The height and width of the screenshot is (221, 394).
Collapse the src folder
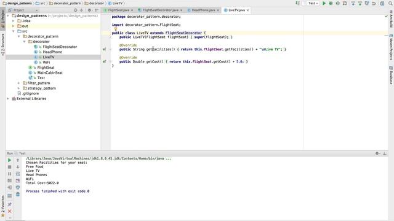click(x=14, y=31)
